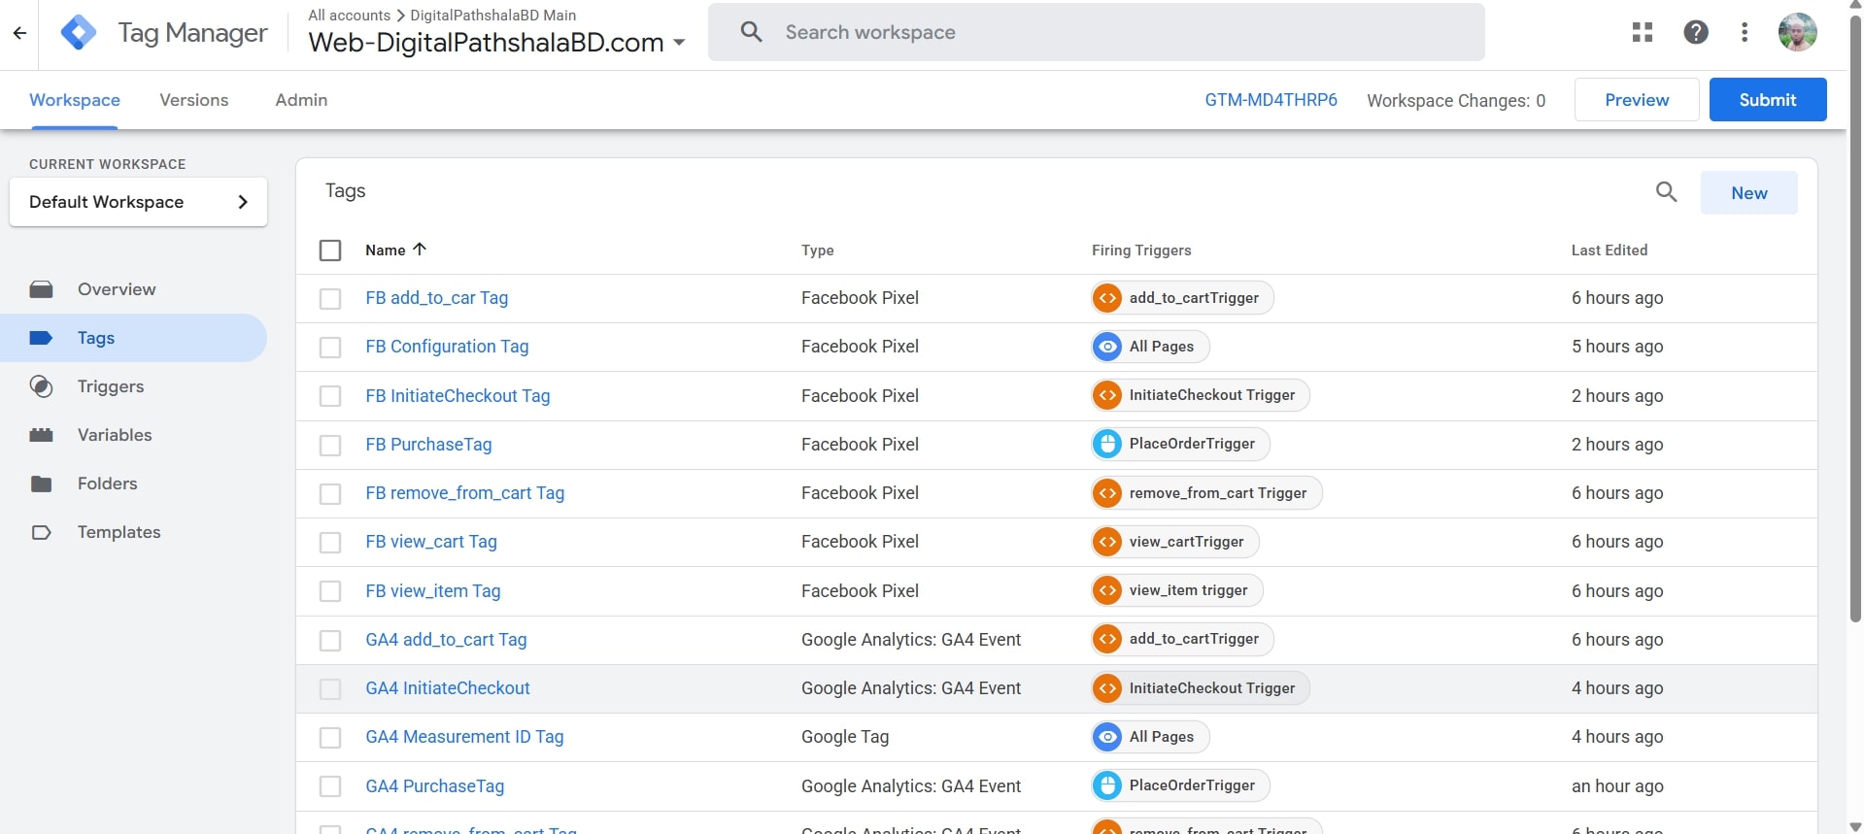
Task: Open the GTM-MD4THRP6 container ID link
Action: 1271,100
